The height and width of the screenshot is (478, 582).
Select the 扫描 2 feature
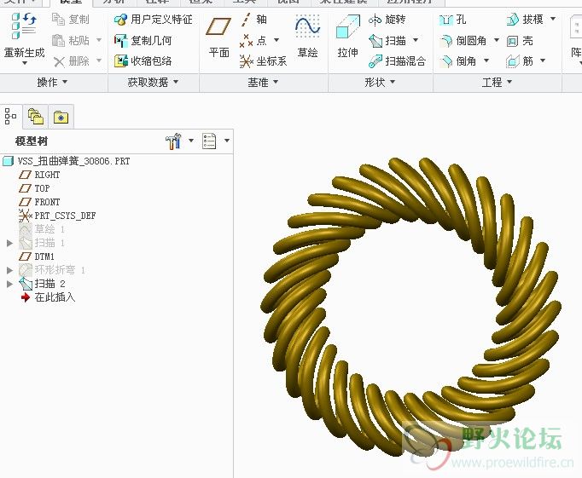tap(43, 284)
